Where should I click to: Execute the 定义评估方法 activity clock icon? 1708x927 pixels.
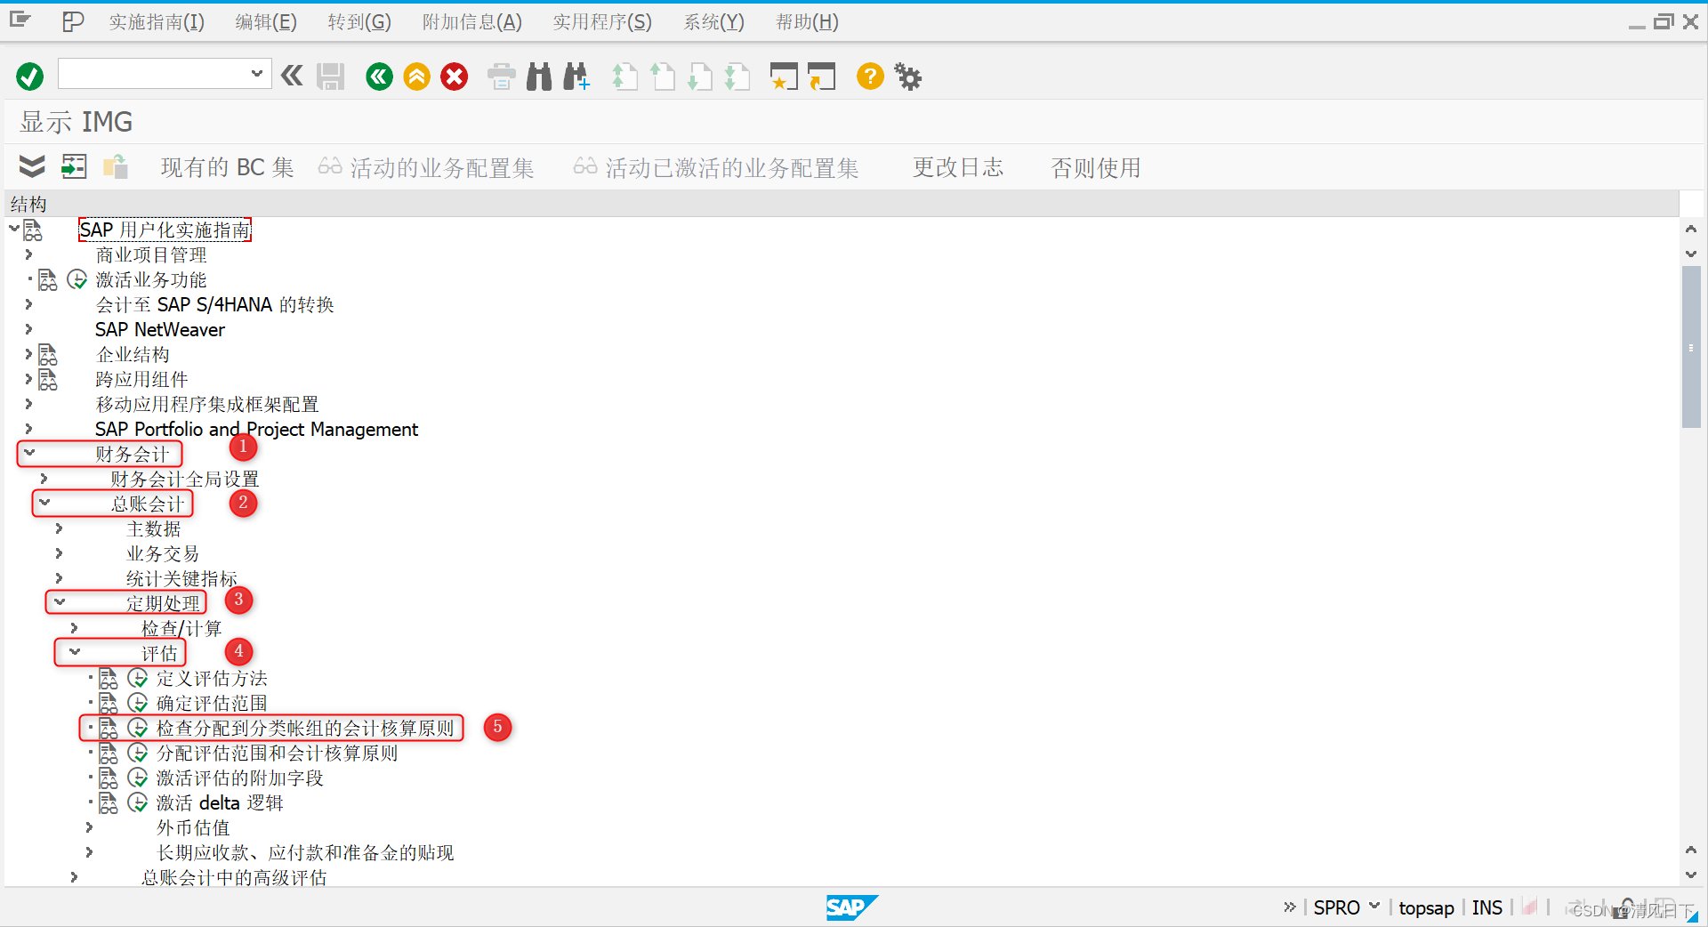(138, 679)
